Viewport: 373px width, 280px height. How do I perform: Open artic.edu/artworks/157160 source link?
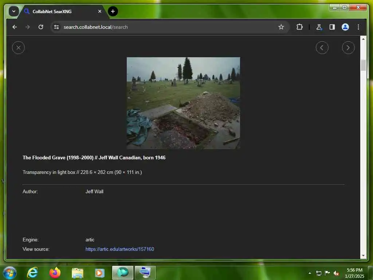tap(119, 249)
